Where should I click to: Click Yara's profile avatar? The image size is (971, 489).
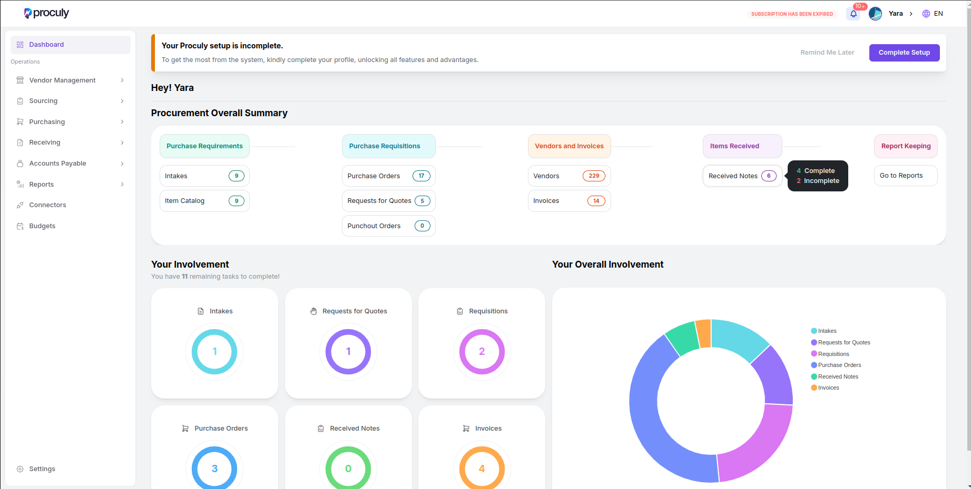coord(875,14)
